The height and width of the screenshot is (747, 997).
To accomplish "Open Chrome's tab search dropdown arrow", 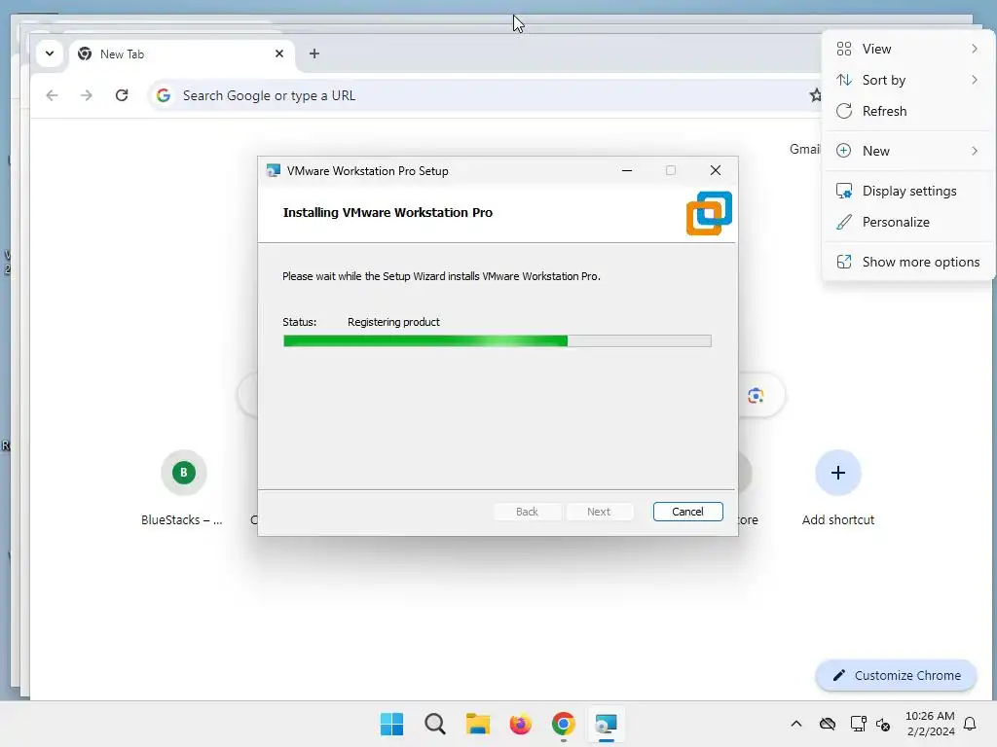I will point(50,53).
